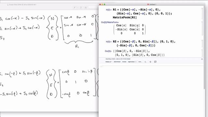Click the 'more...' suggestions button
208x117 pixels.
click(140, 62)
